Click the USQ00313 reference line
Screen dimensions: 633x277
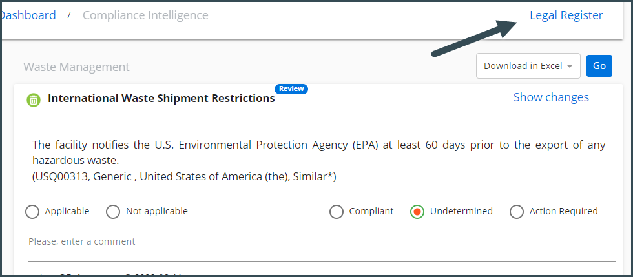184,177
